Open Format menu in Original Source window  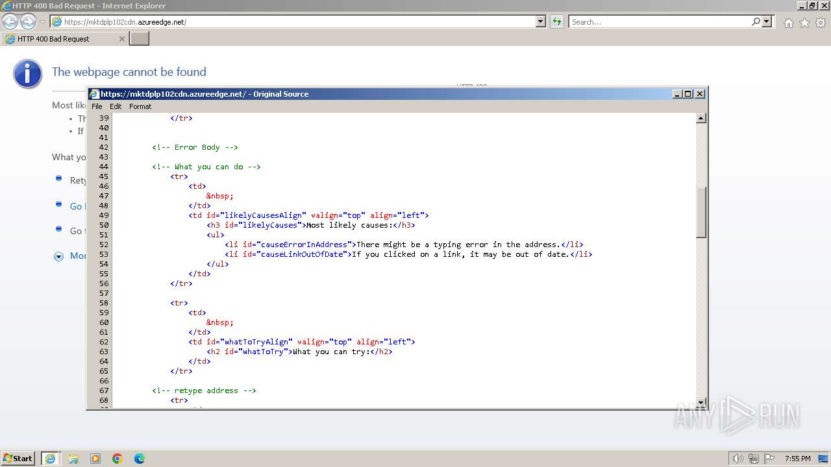click(140, 106)
